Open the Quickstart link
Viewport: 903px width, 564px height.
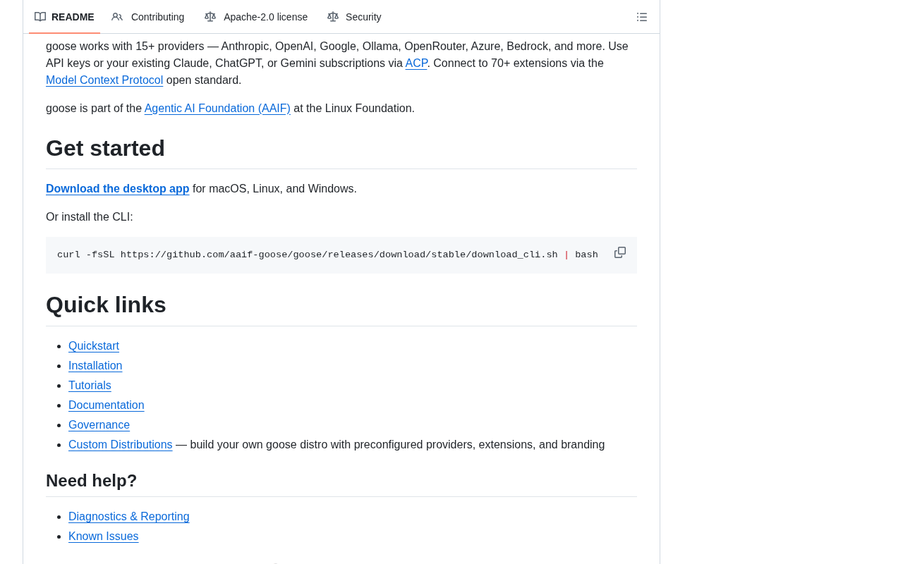pyautogui.click(x=94, y=346)
